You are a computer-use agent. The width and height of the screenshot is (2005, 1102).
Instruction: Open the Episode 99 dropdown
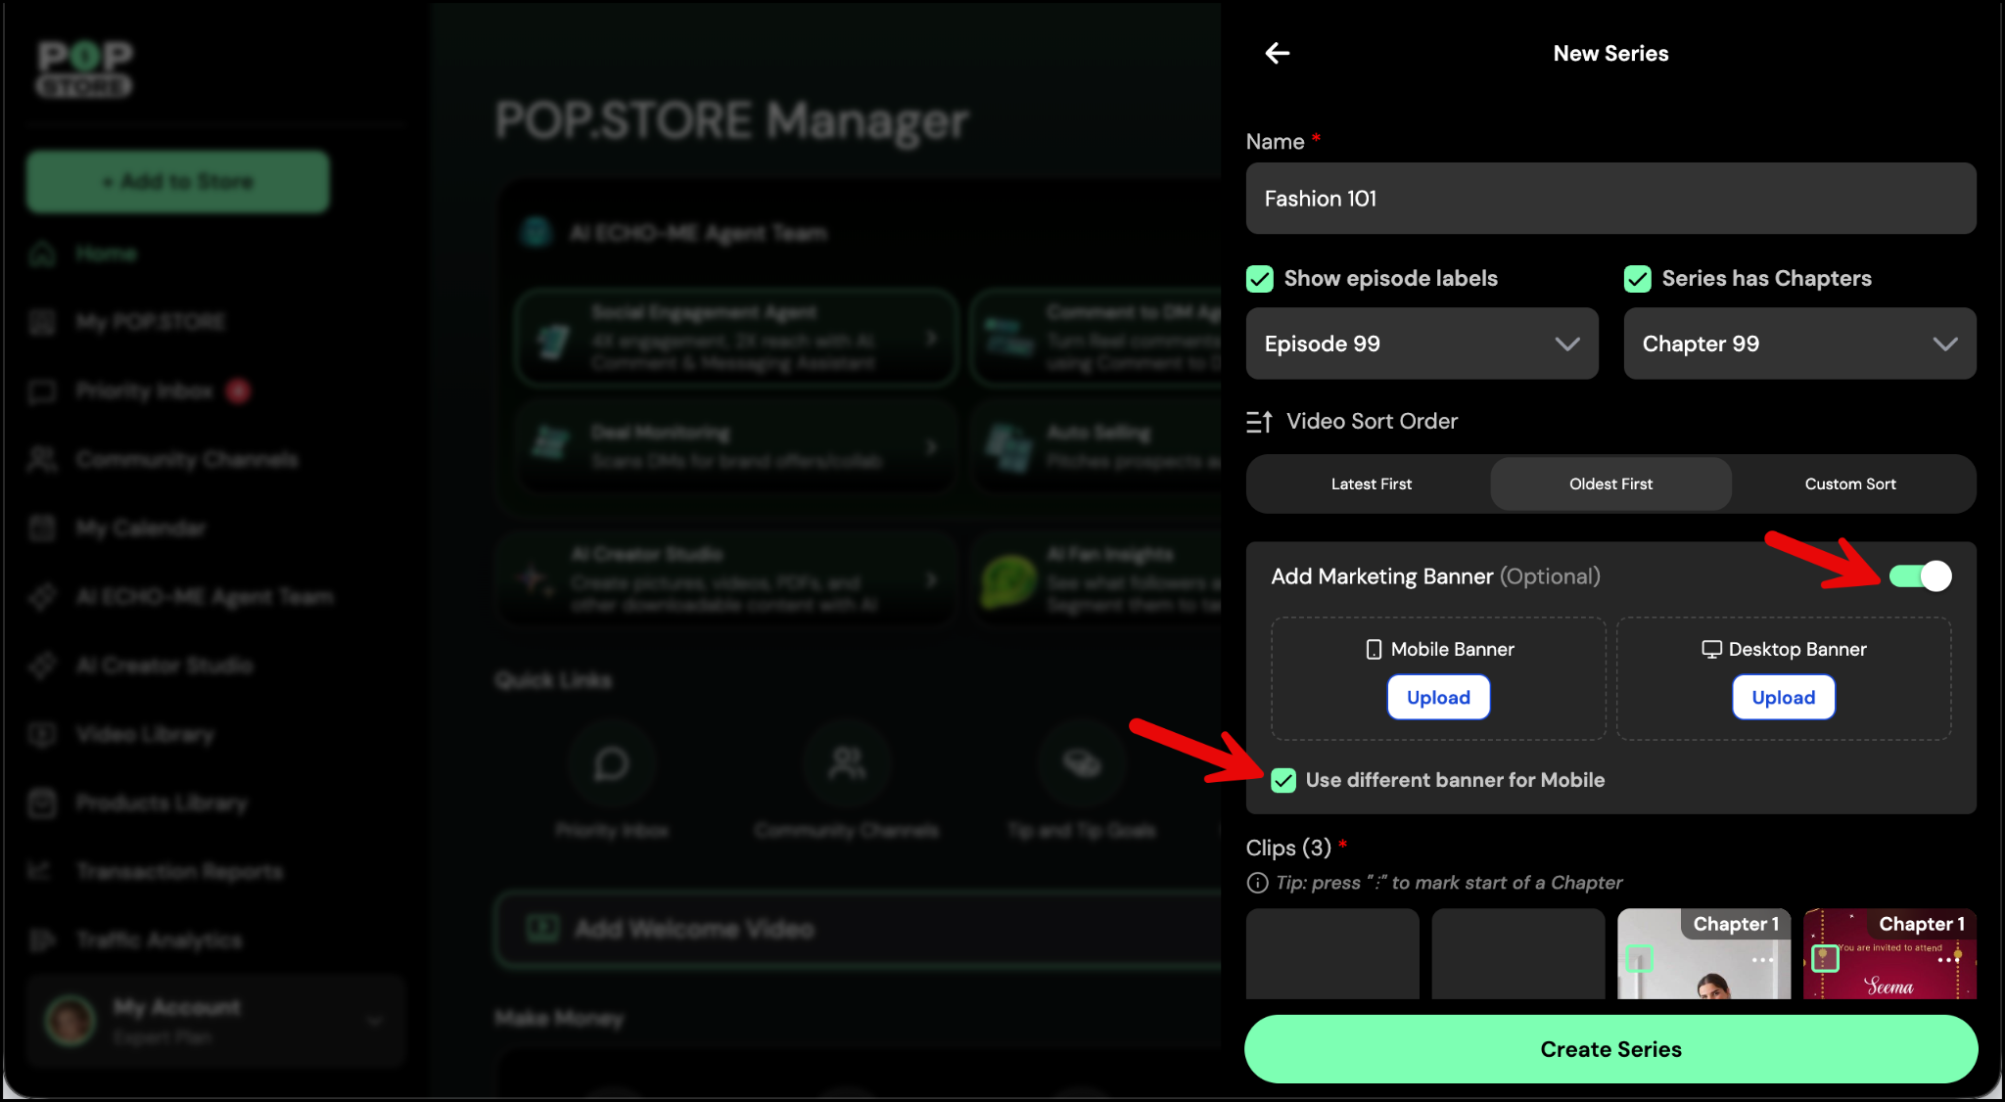1422,344
